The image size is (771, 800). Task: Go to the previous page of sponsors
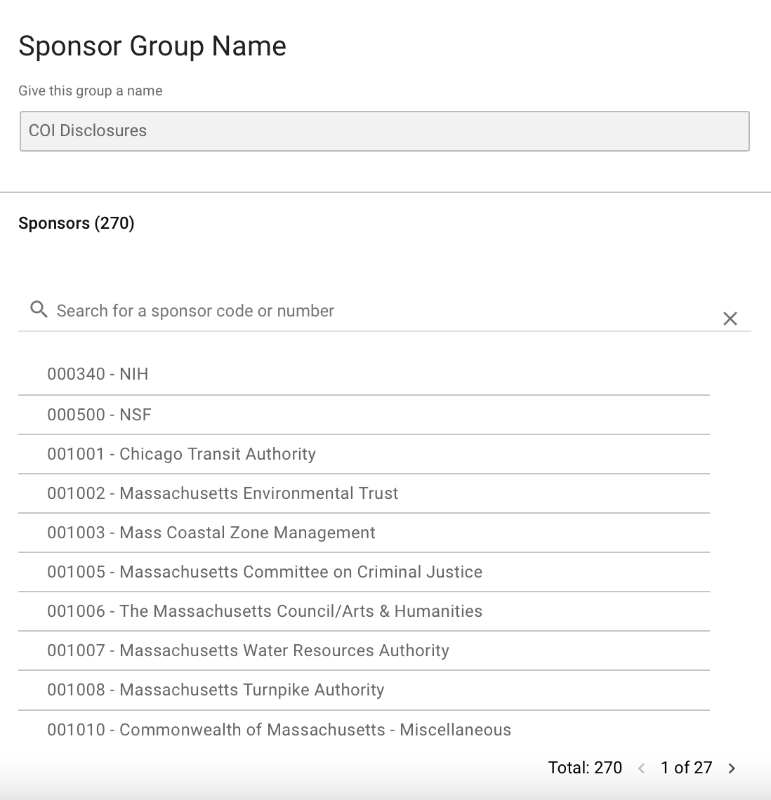point(641,768)
